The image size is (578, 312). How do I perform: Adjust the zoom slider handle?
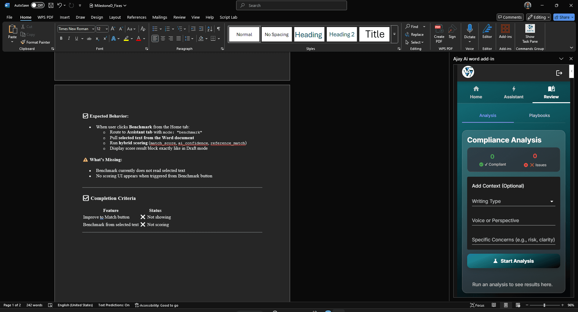(544, 305)
